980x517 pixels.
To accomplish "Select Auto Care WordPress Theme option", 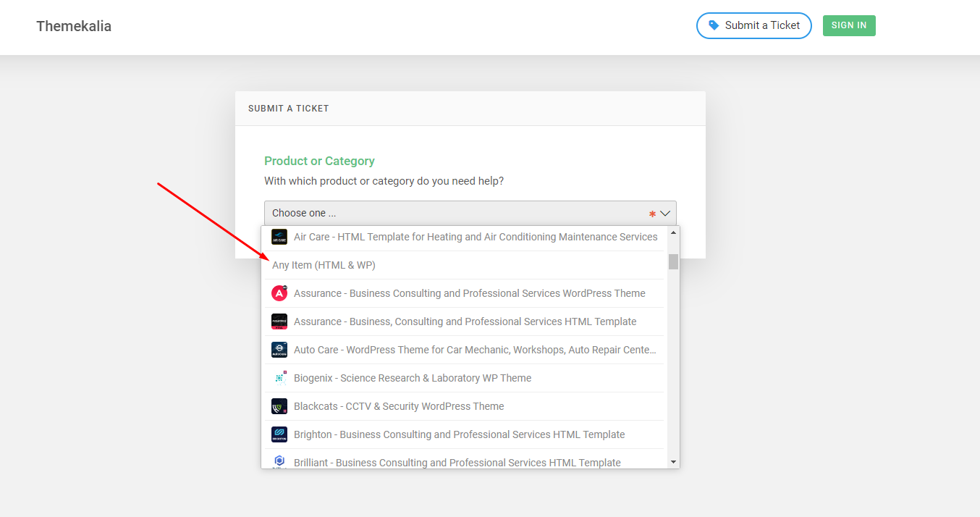I will pyautogui.click(x=464, y=350).
